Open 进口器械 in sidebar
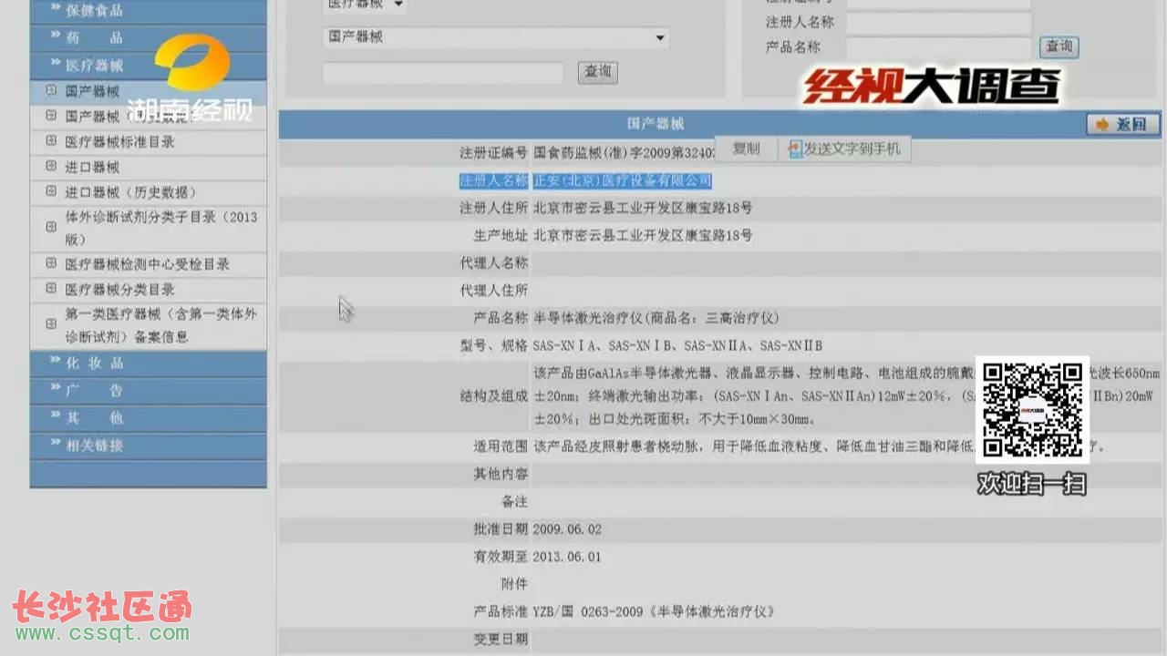This screenshot has width=1167, height=656. pyautogui.click(x=92, y=167)
